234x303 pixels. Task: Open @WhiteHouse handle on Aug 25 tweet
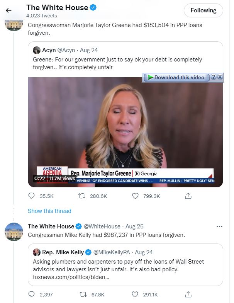(x=102, y=226)
